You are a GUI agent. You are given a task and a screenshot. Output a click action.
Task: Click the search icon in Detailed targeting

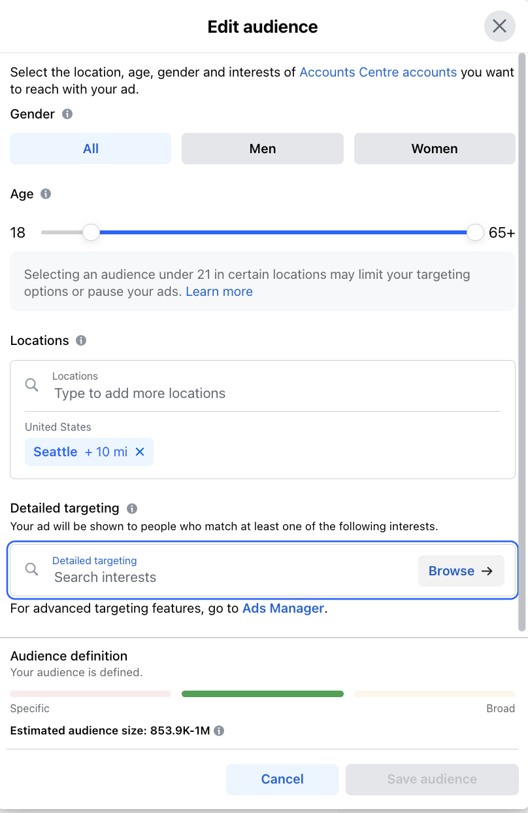(31, 569)
